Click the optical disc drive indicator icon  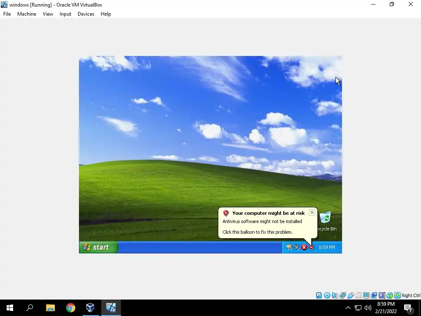327,295
